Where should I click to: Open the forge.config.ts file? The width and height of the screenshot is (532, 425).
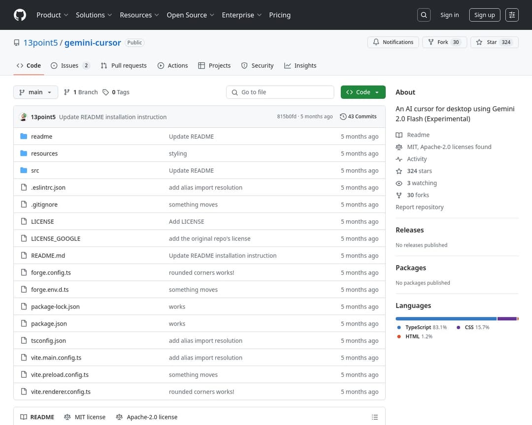51,273
